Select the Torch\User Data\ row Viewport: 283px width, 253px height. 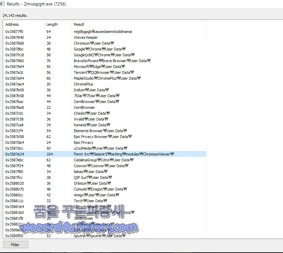pyautogui.click(x=105, y=201)
